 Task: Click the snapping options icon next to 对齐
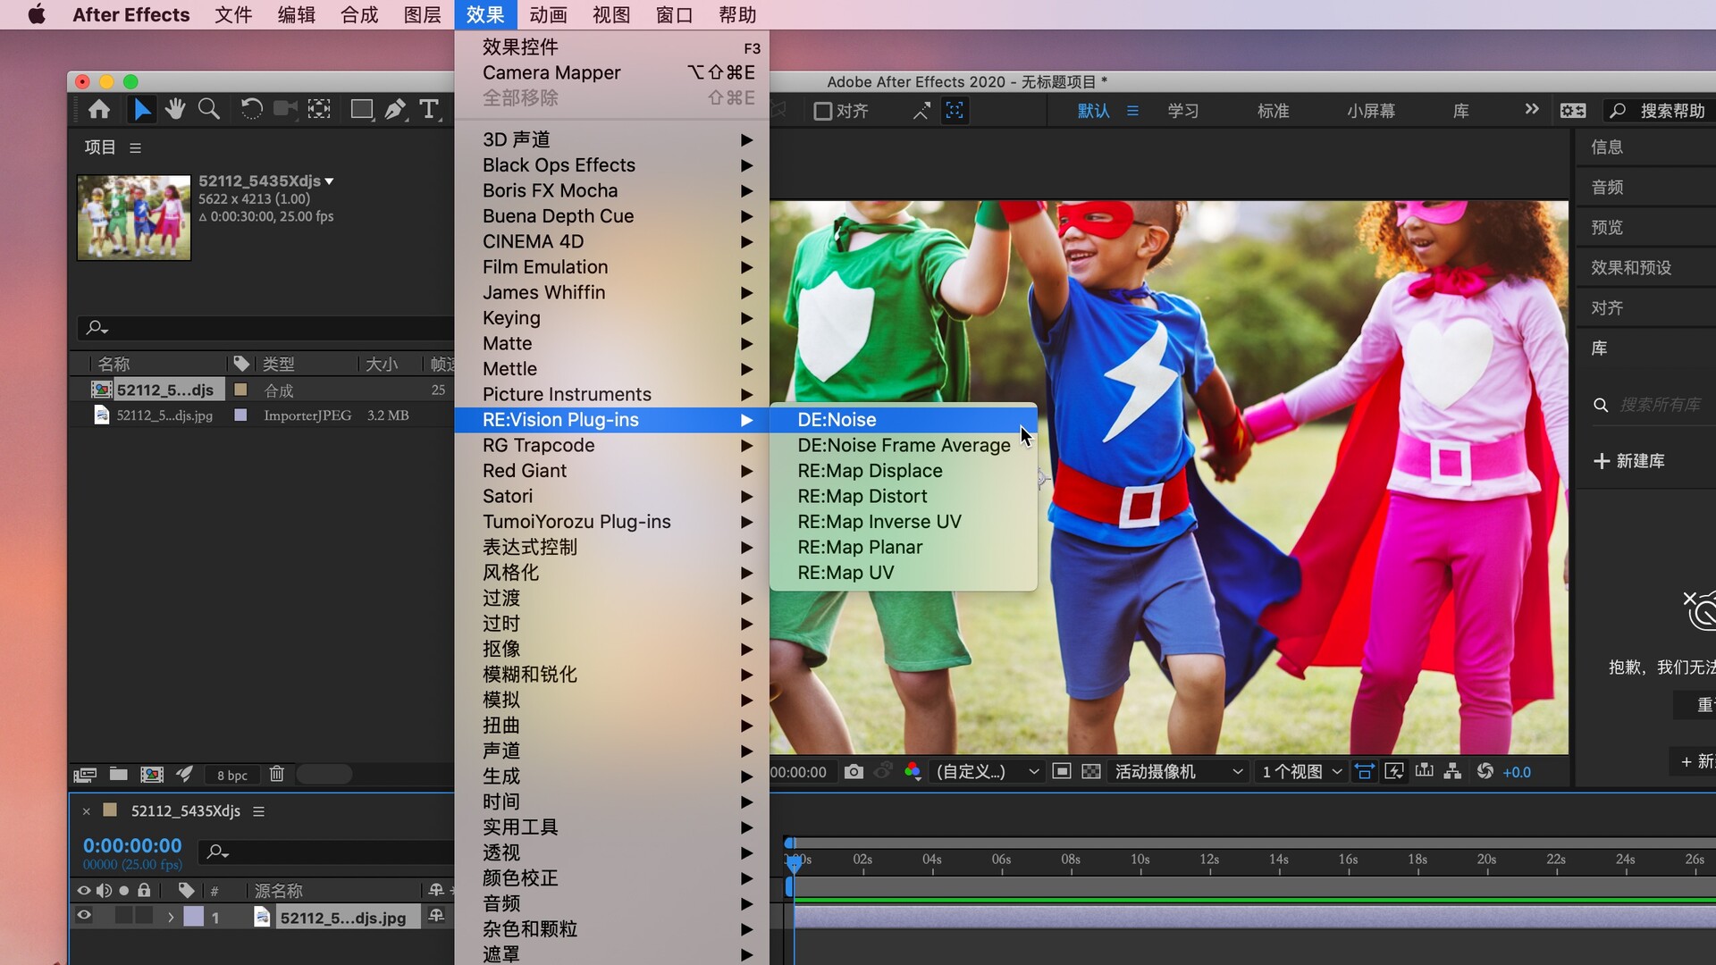921,111
